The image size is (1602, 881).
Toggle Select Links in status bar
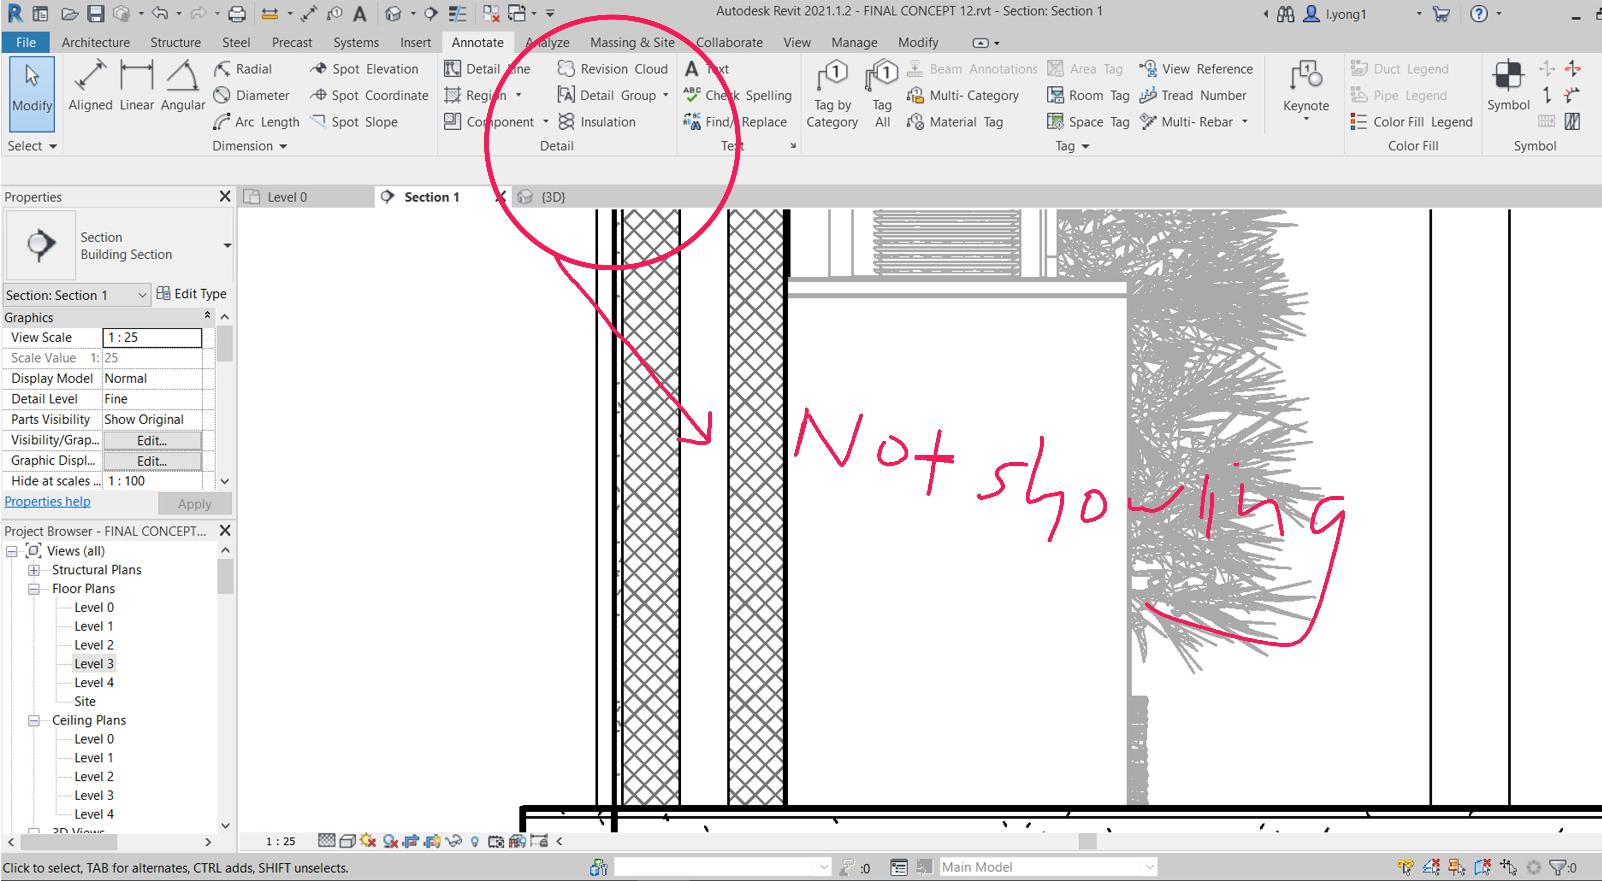point(1405,867)
